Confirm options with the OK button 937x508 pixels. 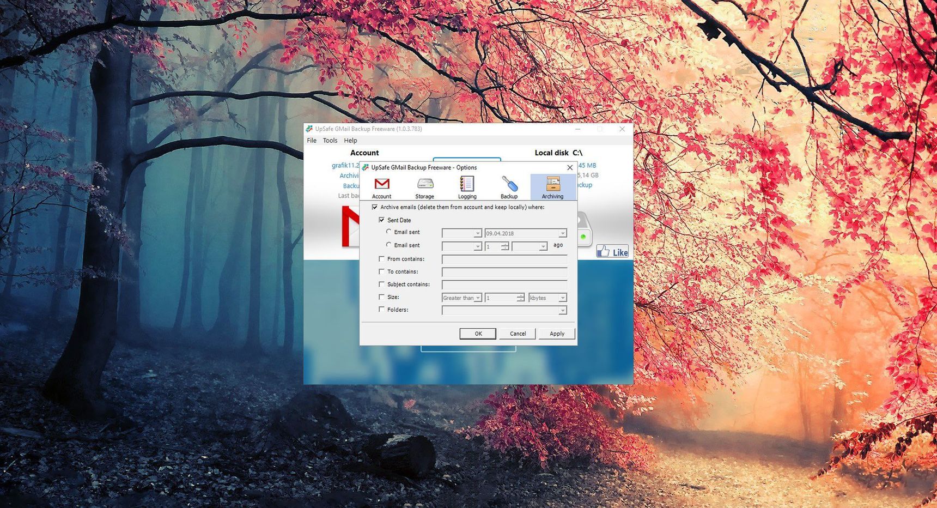pyautogui.click(x=478, y=334)
